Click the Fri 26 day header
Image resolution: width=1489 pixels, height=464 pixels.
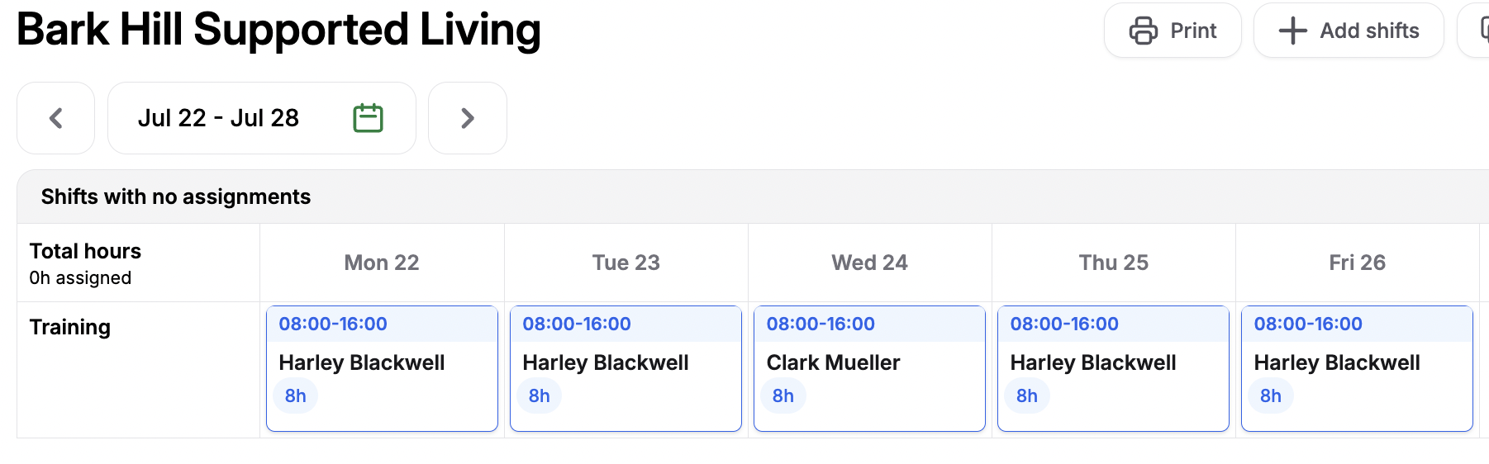[x=1357, y=263]
